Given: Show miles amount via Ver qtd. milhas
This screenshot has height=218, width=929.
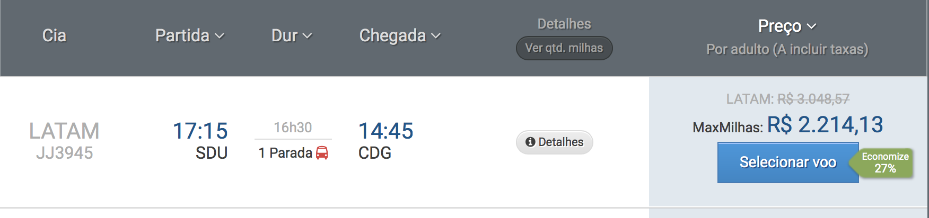Looking at the screenshot, I should coord(564,48).
